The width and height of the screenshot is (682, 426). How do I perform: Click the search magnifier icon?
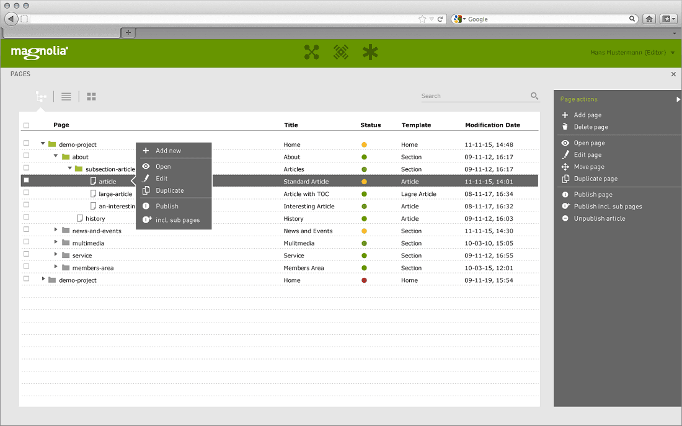(534, 96)
